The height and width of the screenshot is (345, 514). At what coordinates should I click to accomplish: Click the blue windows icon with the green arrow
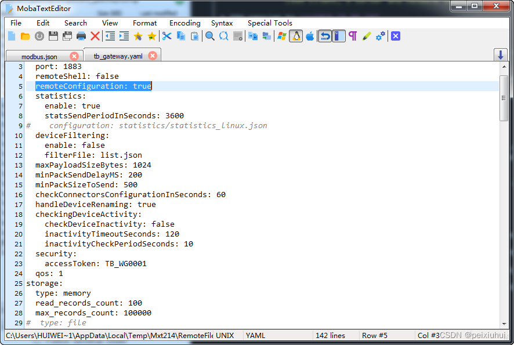pyautogui.click(x=267, y=36)
